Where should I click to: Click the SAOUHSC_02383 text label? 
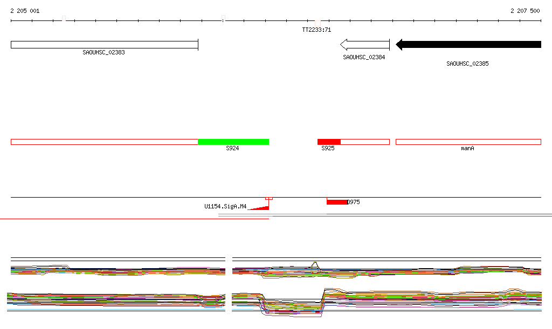pos(104,52)
